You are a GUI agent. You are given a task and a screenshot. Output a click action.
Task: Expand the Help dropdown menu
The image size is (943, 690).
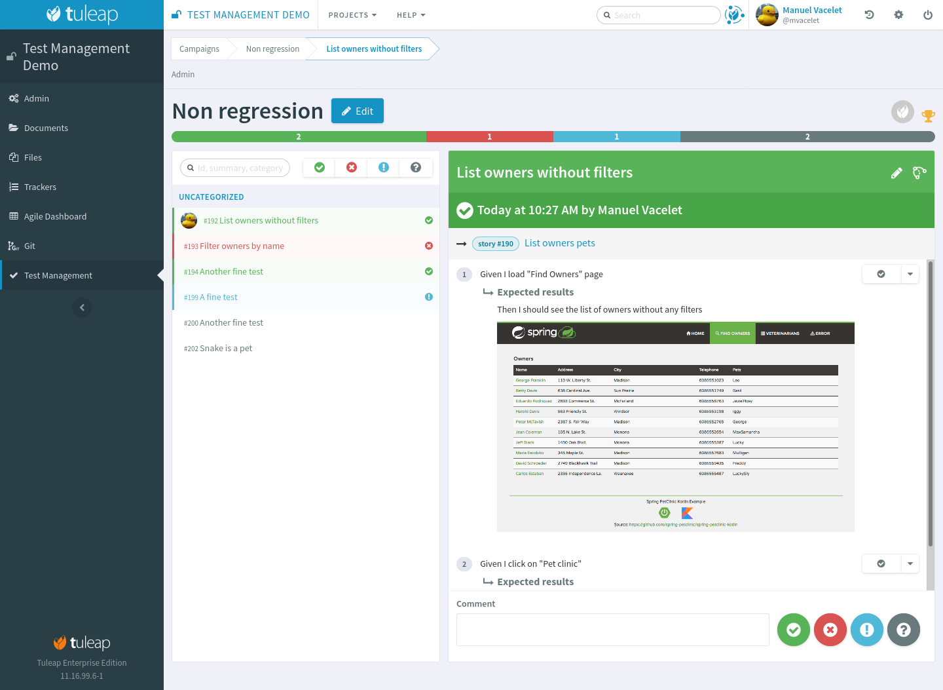411,15
